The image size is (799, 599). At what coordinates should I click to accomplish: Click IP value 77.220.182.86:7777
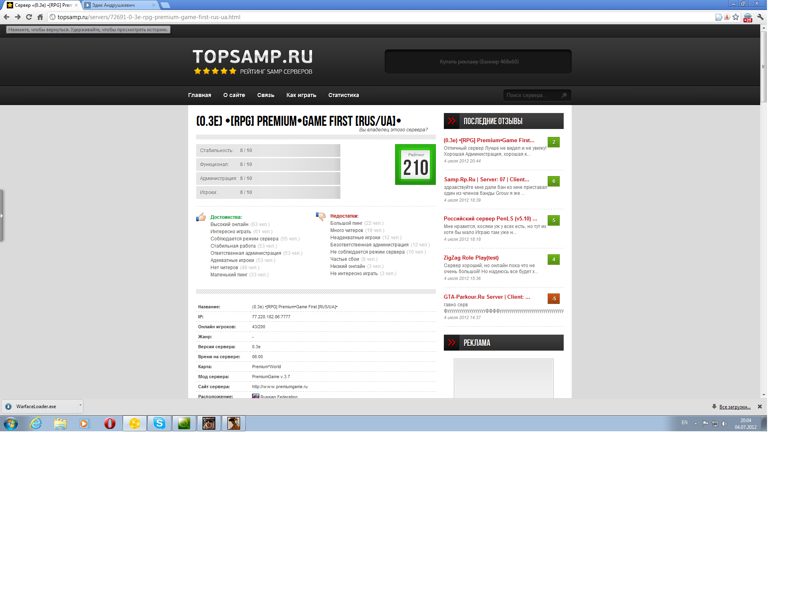pyautogui.click(x=271, y=317)
